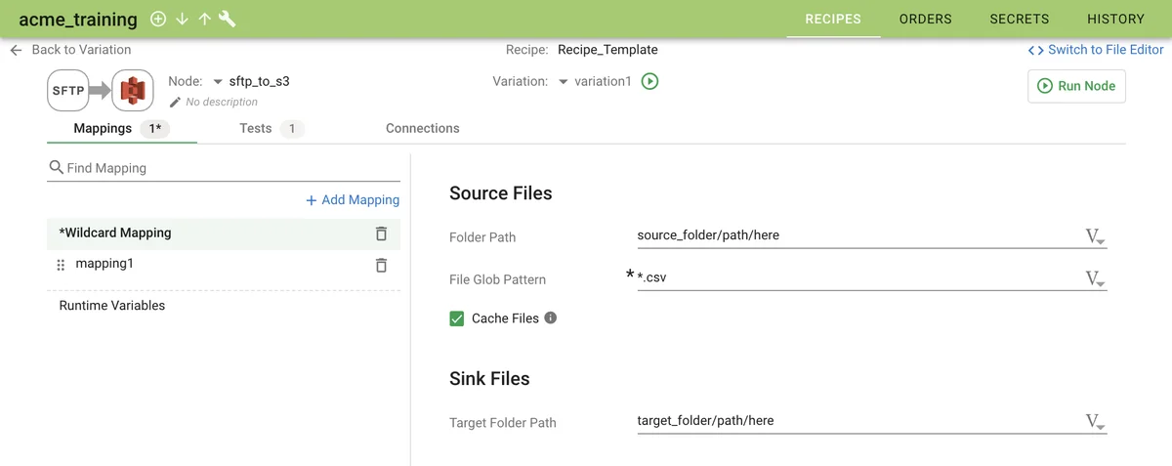Click the Find Mapping search field
1172x466 pixels.
(x=230, y=168)
